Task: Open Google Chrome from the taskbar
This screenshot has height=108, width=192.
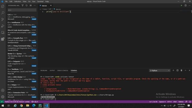Action: (21, 106)
